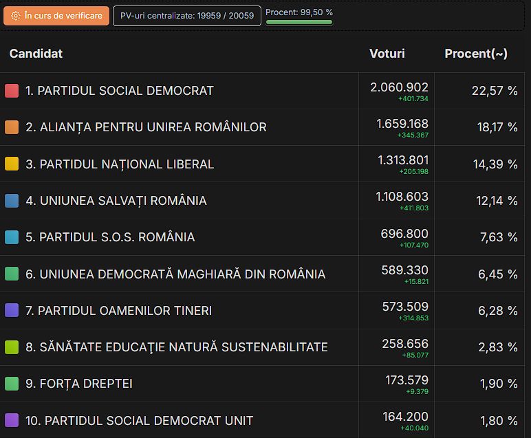The height and width of the screenshot is (438, 531).
Task: Click the green increment +401.734
Action: [x=413, y=98]
